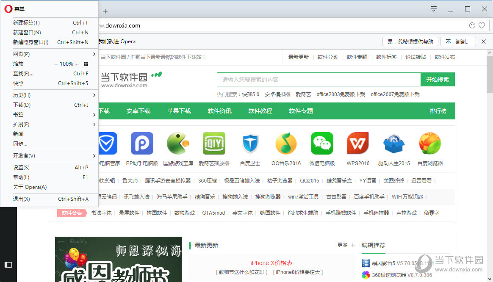Open the 爱奇艺播放器 icon

214,144
